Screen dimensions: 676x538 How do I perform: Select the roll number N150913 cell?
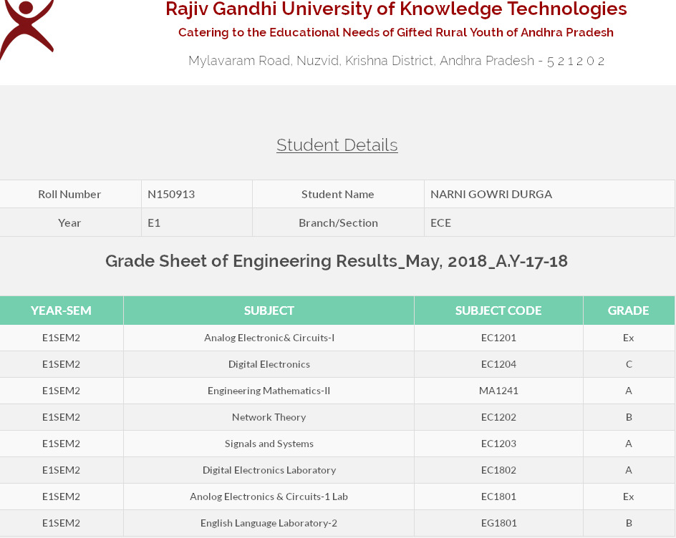click(x=197, y=195)
